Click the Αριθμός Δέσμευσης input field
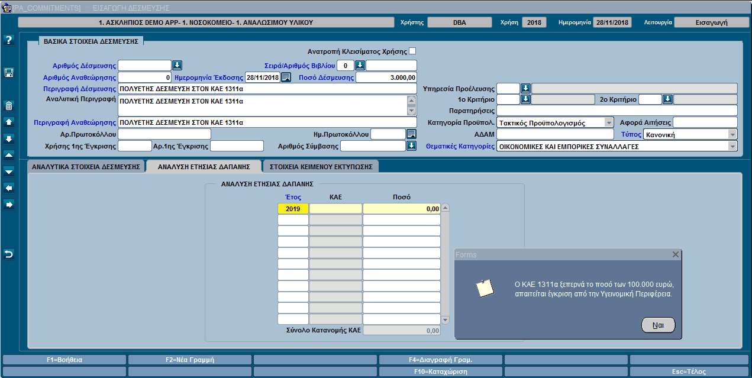The width and height of the screenshot is (752, 378). (x=144, y=65)
